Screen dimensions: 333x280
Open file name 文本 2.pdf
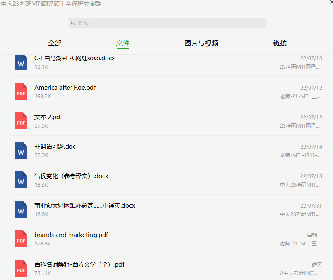coord(48,117)
